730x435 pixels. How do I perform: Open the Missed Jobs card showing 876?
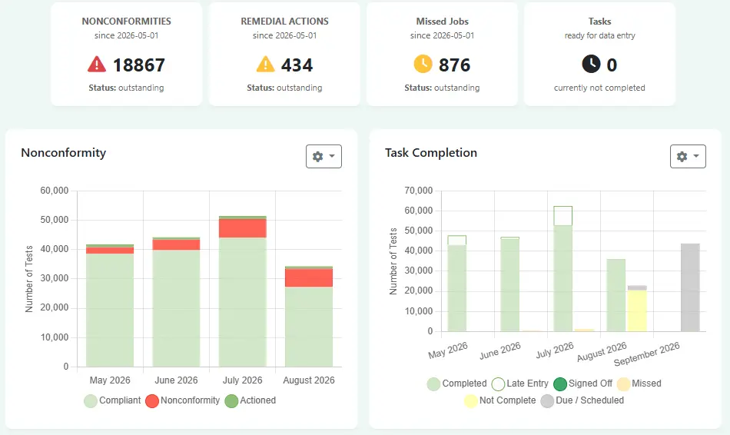pos(442,54)
